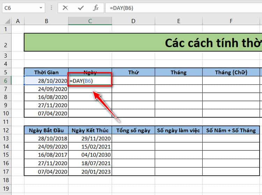Image resolution: width=262 pixels, height=195 pixels.
Task: Click the formula bar with =DAY(B6)
Action: pyautogui.click(x=183, y=8)
